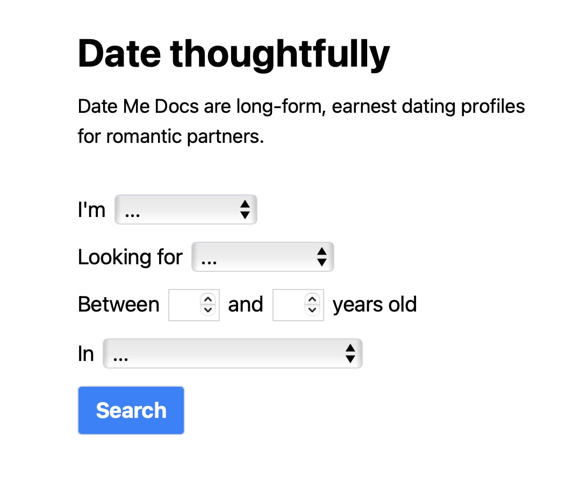Click the up-down arrows on the "I'm" selector
Viewport: 574px width, 477px height.
point(246,209)
